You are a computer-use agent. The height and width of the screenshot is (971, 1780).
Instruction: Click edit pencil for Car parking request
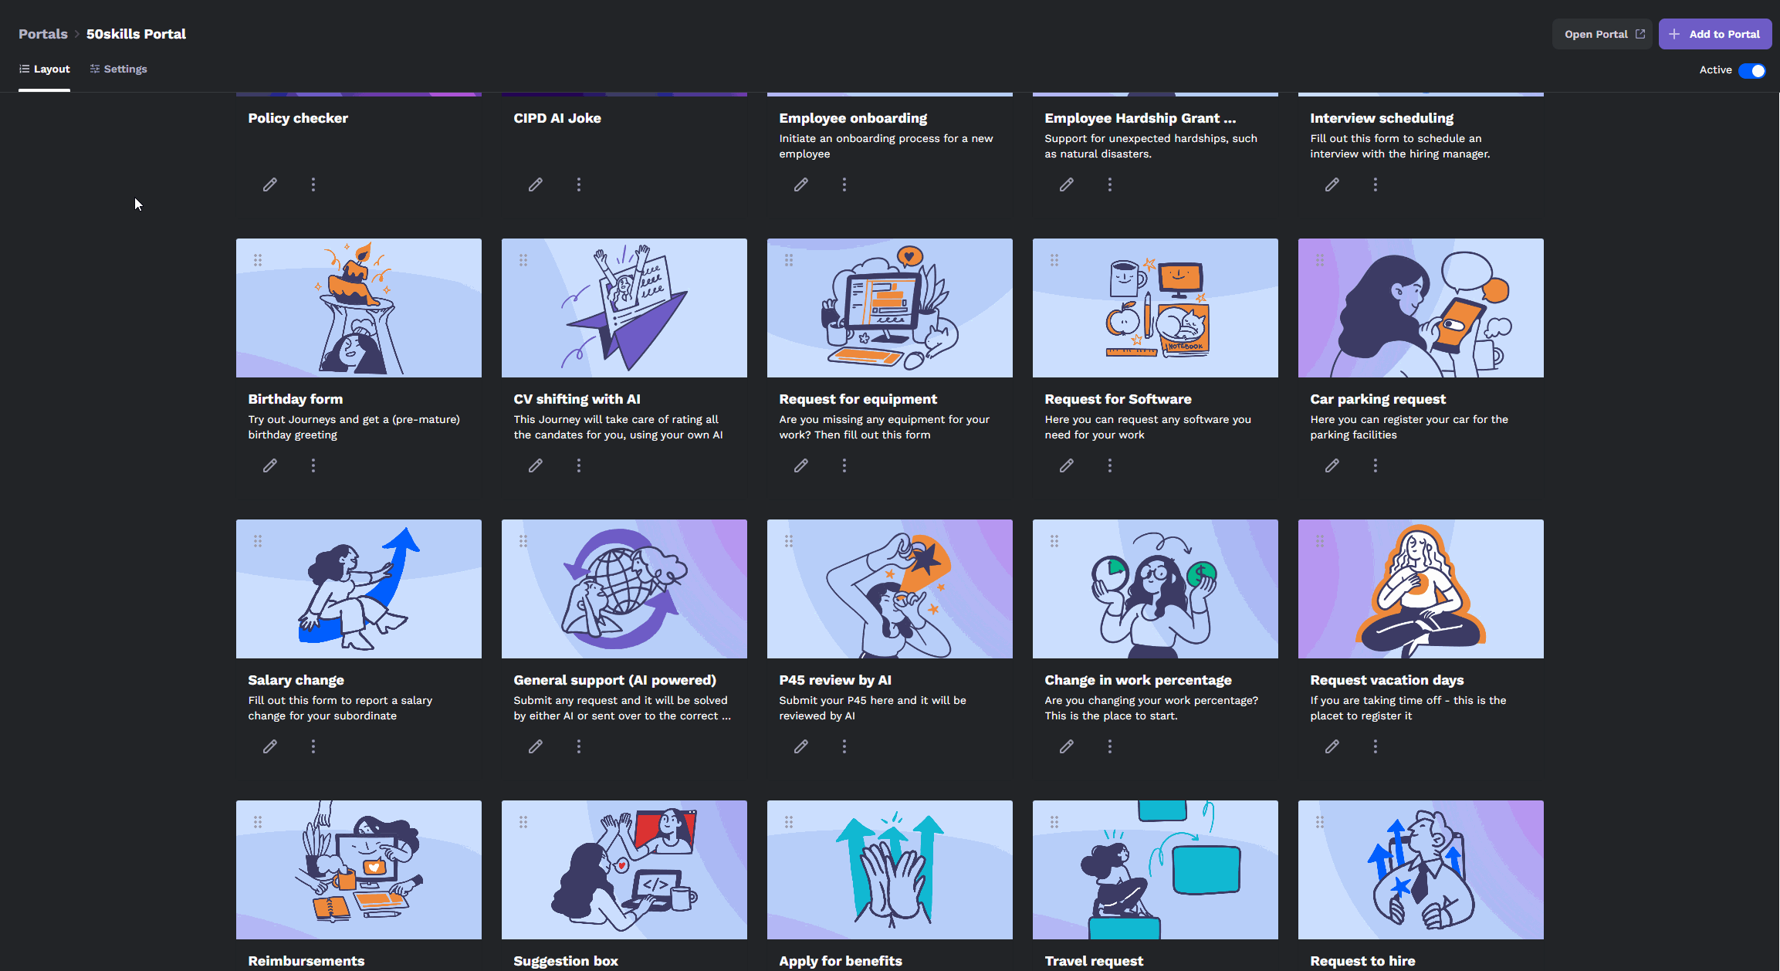tap(1332, 465)
